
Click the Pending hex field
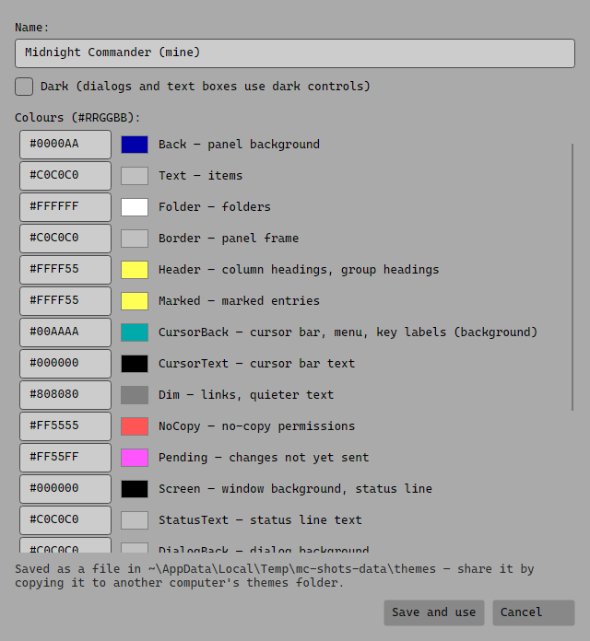click(65, 458)
